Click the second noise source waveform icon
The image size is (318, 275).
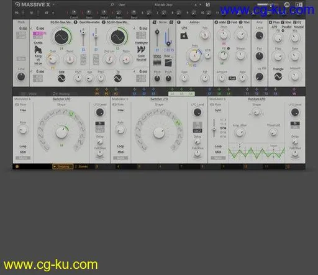click(x=168, y=63)
